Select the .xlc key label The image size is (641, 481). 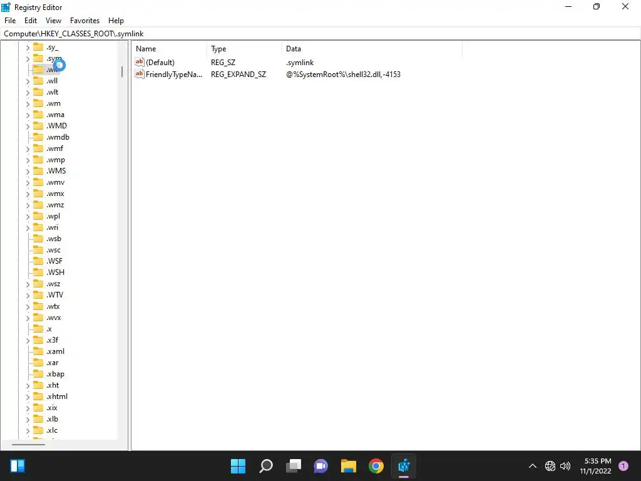click(52, 430)
